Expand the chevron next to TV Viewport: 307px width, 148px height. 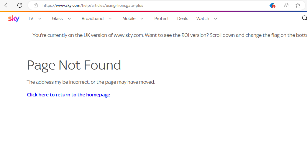pyautogui.click(x=40, y=19)
